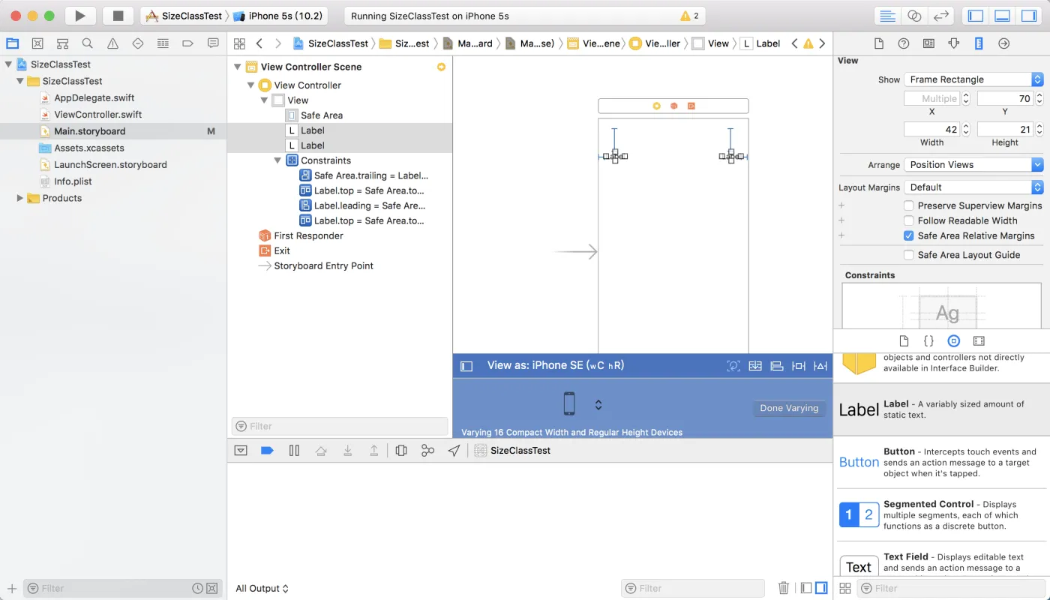Open the All Output filter dropdown

pos(262,589)
